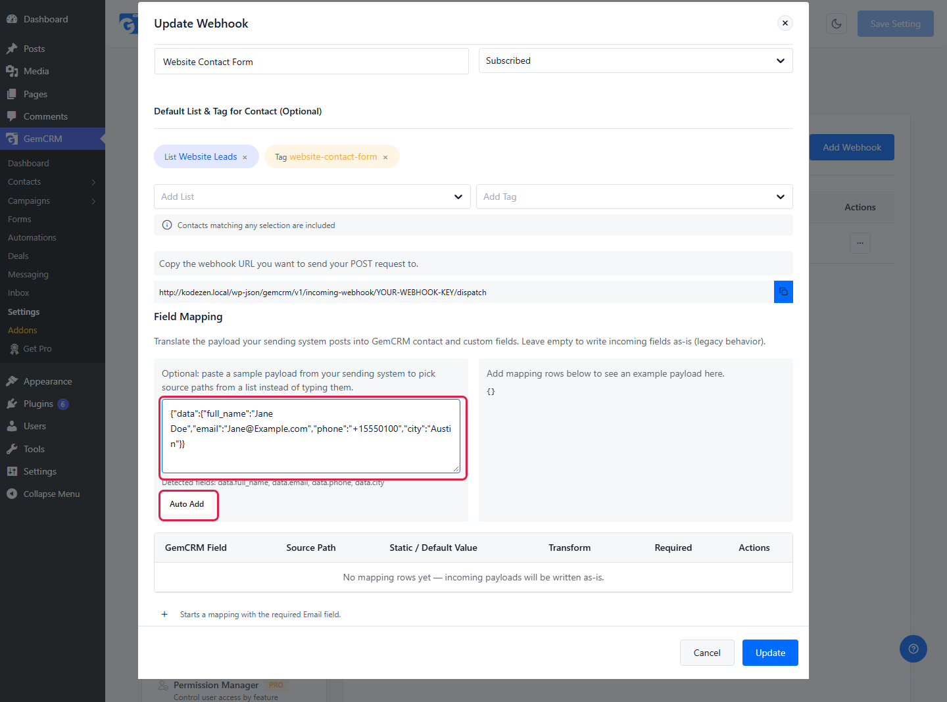Click the webhook name field 'Website Contact Form'
This screenshot has width=947, height=702.
[x=312, y=61]
